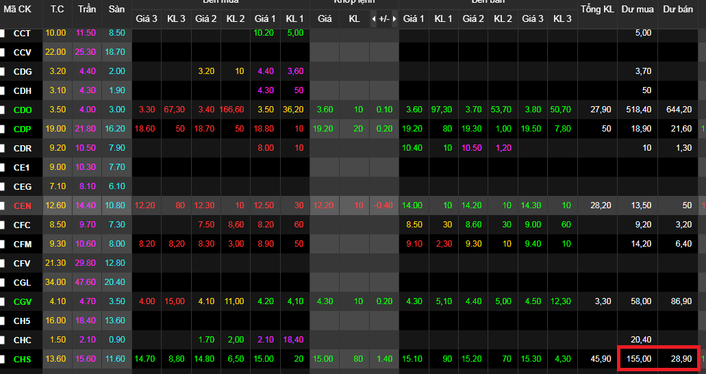
Task: Click CHS Dư mua value 155,00
Action: point(638,359)
